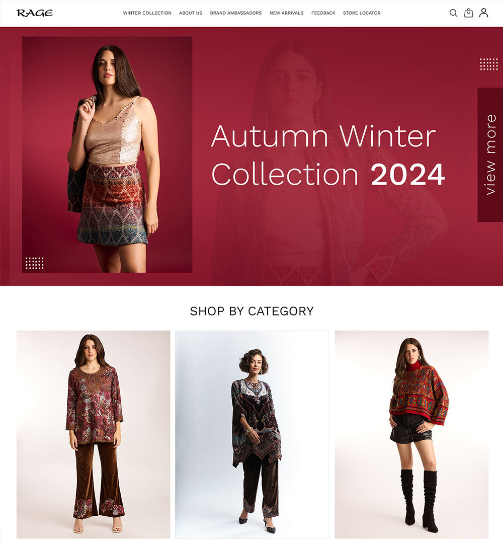Open the Store Locator link
Image resolution: width=503 pixels, height=544 pixels.
click(x=362, y=13)
